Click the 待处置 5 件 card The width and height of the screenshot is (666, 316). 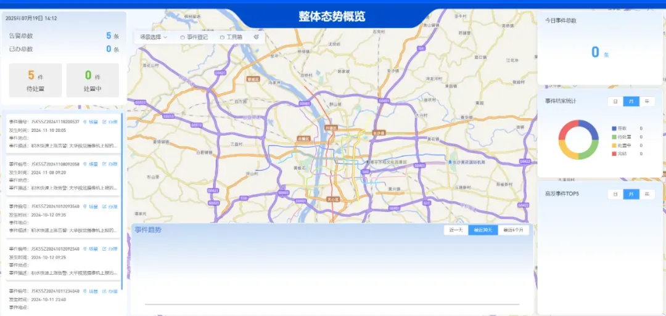[x=35, y=81]
